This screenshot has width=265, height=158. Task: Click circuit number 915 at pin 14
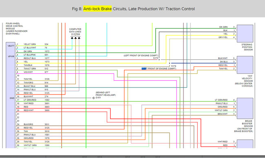click(x=46, y=90)
